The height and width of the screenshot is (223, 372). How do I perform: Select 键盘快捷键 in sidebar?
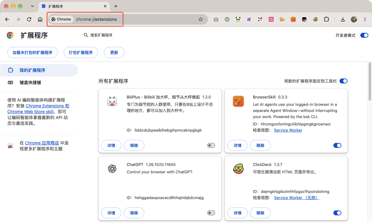pos(39,83)
